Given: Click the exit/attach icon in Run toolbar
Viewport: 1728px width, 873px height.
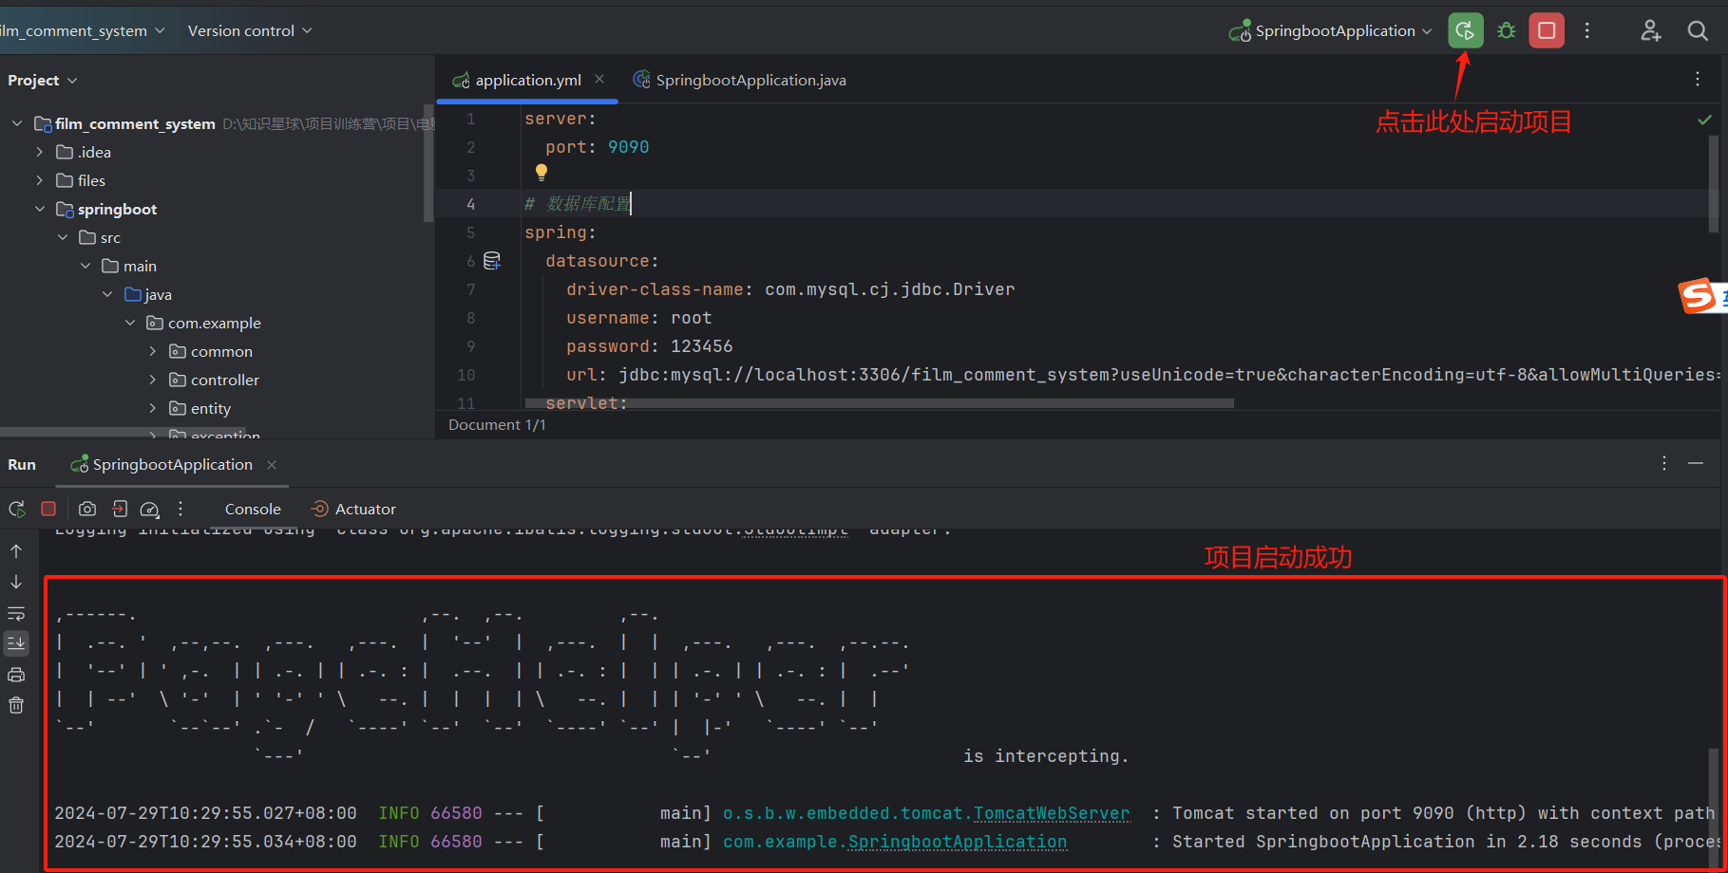Looking at the screenshot, I should [120, 509].
